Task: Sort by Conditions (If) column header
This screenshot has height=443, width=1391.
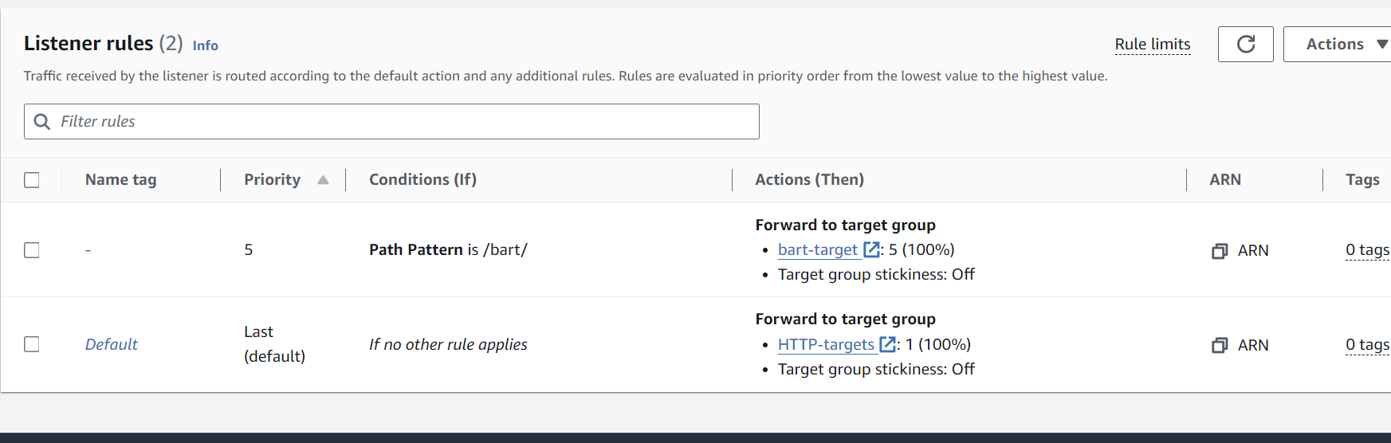Action: (x=422, y=180)
